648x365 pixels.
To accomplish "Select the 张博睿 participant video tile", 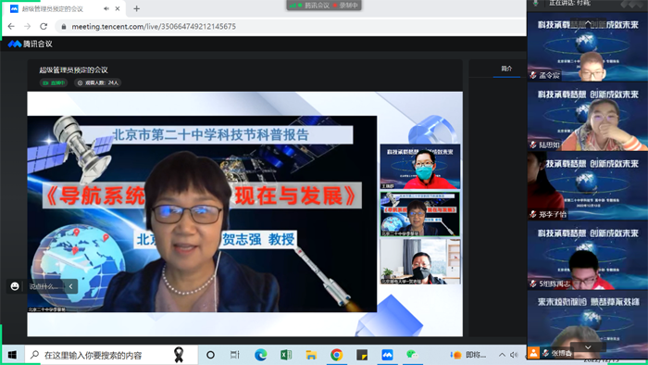I will click(x=588, y=324).
